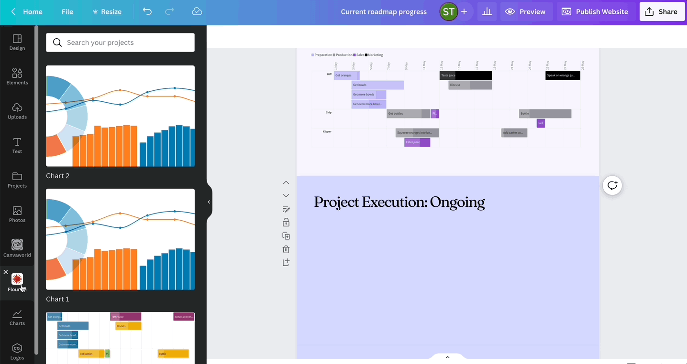This screenshot has width=687, height=364.
Task: Open the Preview mode
Action: point(526,11)
